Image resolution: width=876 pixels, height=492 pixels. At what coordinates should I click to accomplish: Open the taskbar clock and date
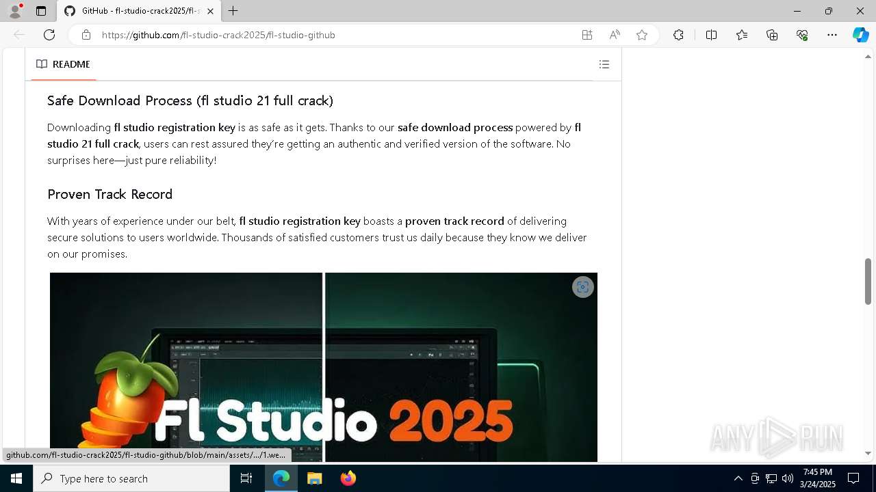tap(818, 478)
